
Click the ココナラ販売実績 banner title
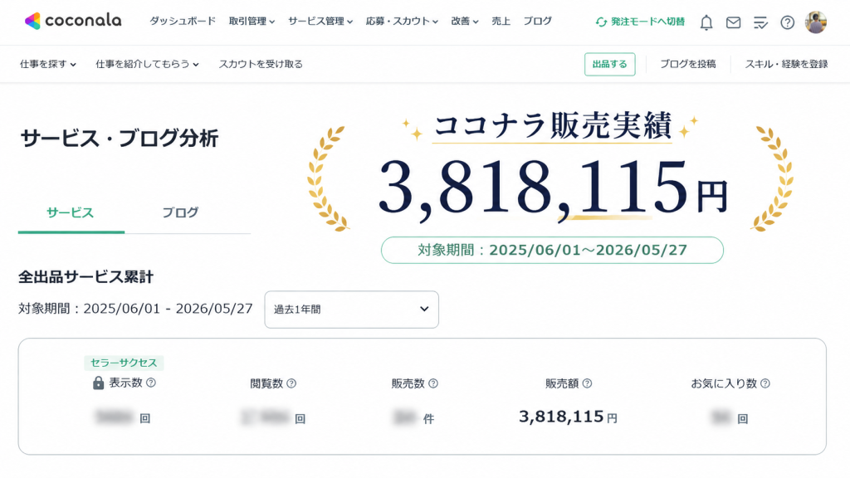(x=552, y=126)
